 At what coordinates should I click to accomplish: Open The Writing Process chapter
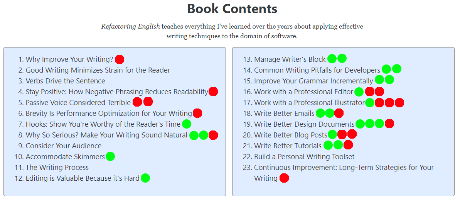point(57,168)
